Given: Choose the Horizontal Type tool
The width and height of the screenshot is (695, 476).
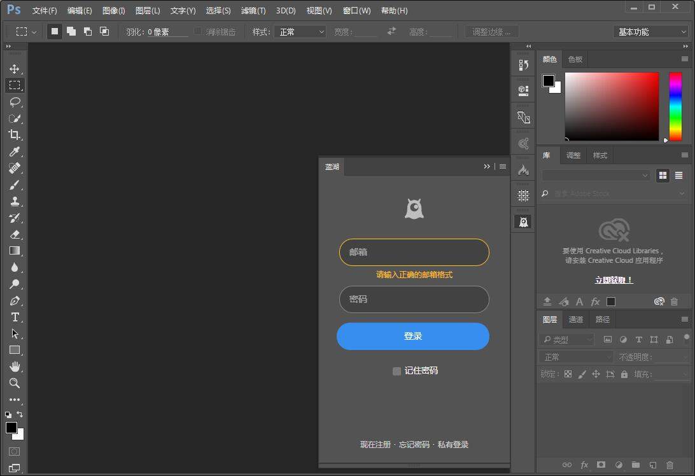Looking at the screenshot, I should (x=15, y=318).
